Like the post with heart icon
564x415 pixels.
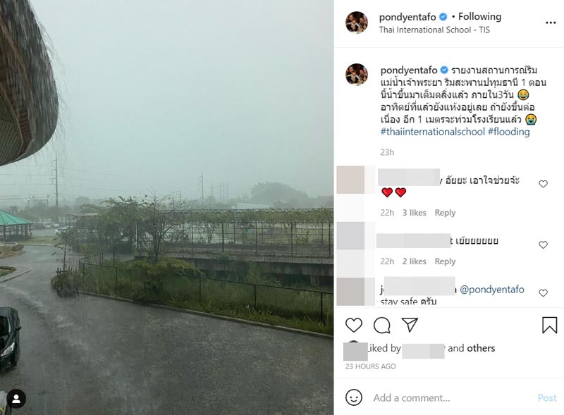click(354, 325)
